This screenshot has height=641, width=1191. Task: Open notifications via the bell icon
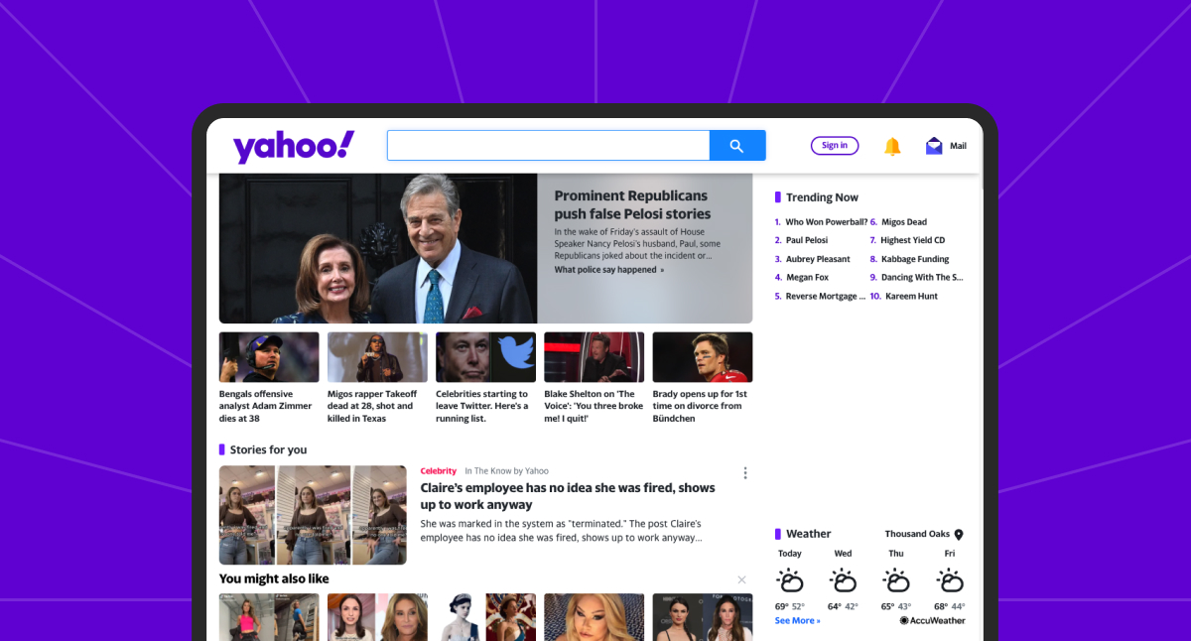click(892, 145)
